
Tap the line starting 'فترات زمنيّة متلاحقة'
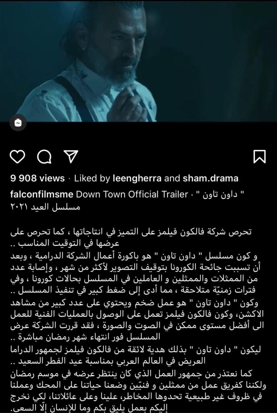133,291
